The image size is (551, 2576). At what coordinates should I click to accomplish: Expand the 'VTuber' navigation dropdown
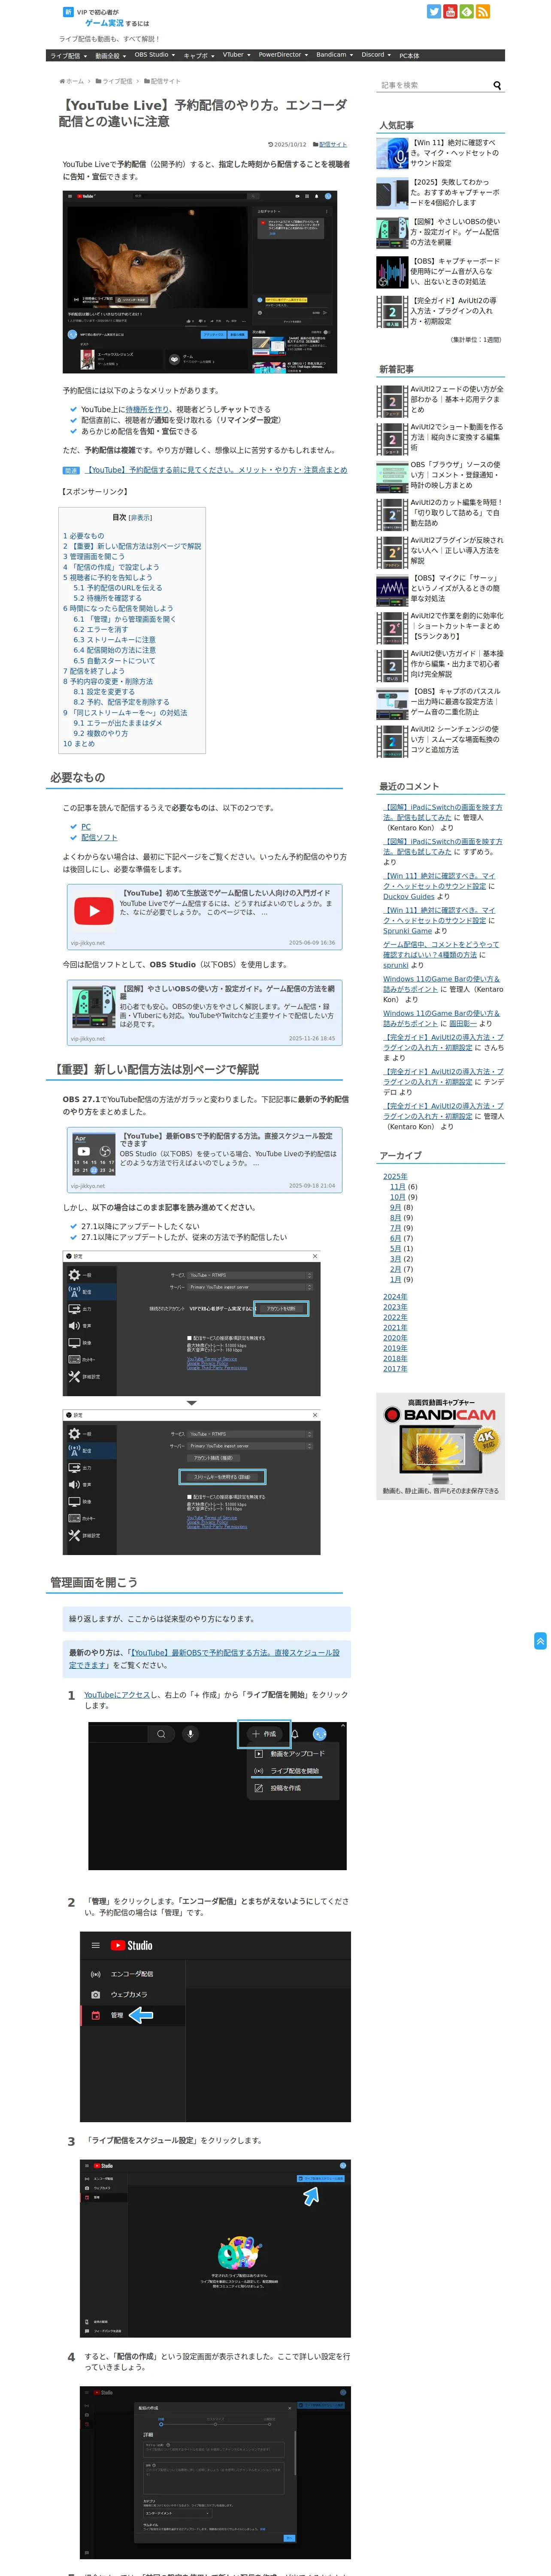tap(236, 55)
